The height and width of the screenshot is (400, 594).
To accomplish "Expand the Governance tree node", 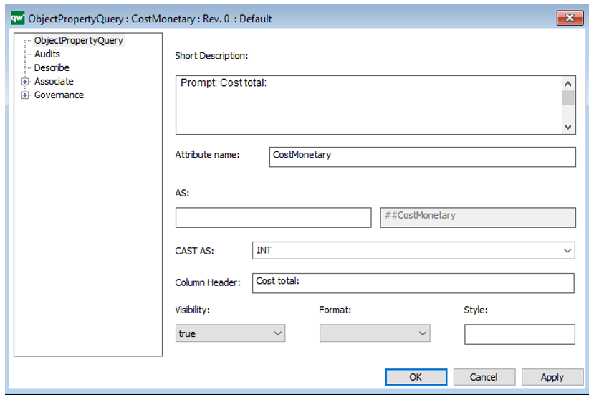I will point(25,95).
